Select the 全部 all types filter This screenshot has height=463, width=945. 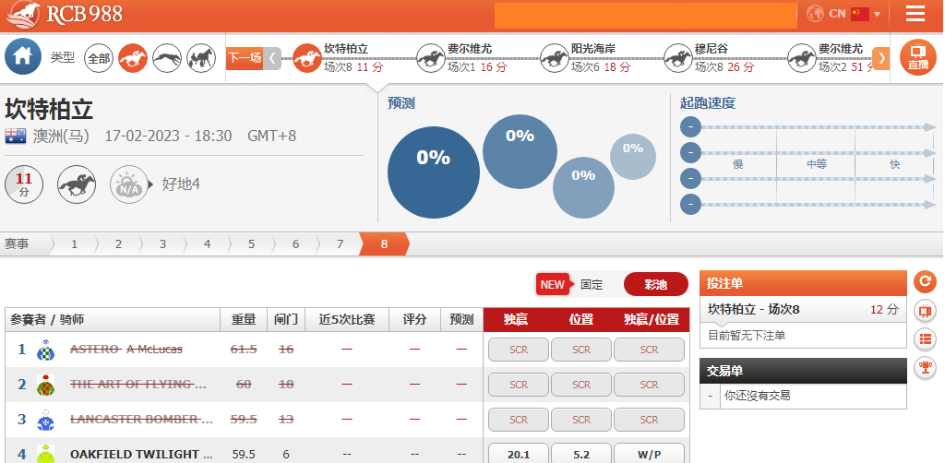99,58
